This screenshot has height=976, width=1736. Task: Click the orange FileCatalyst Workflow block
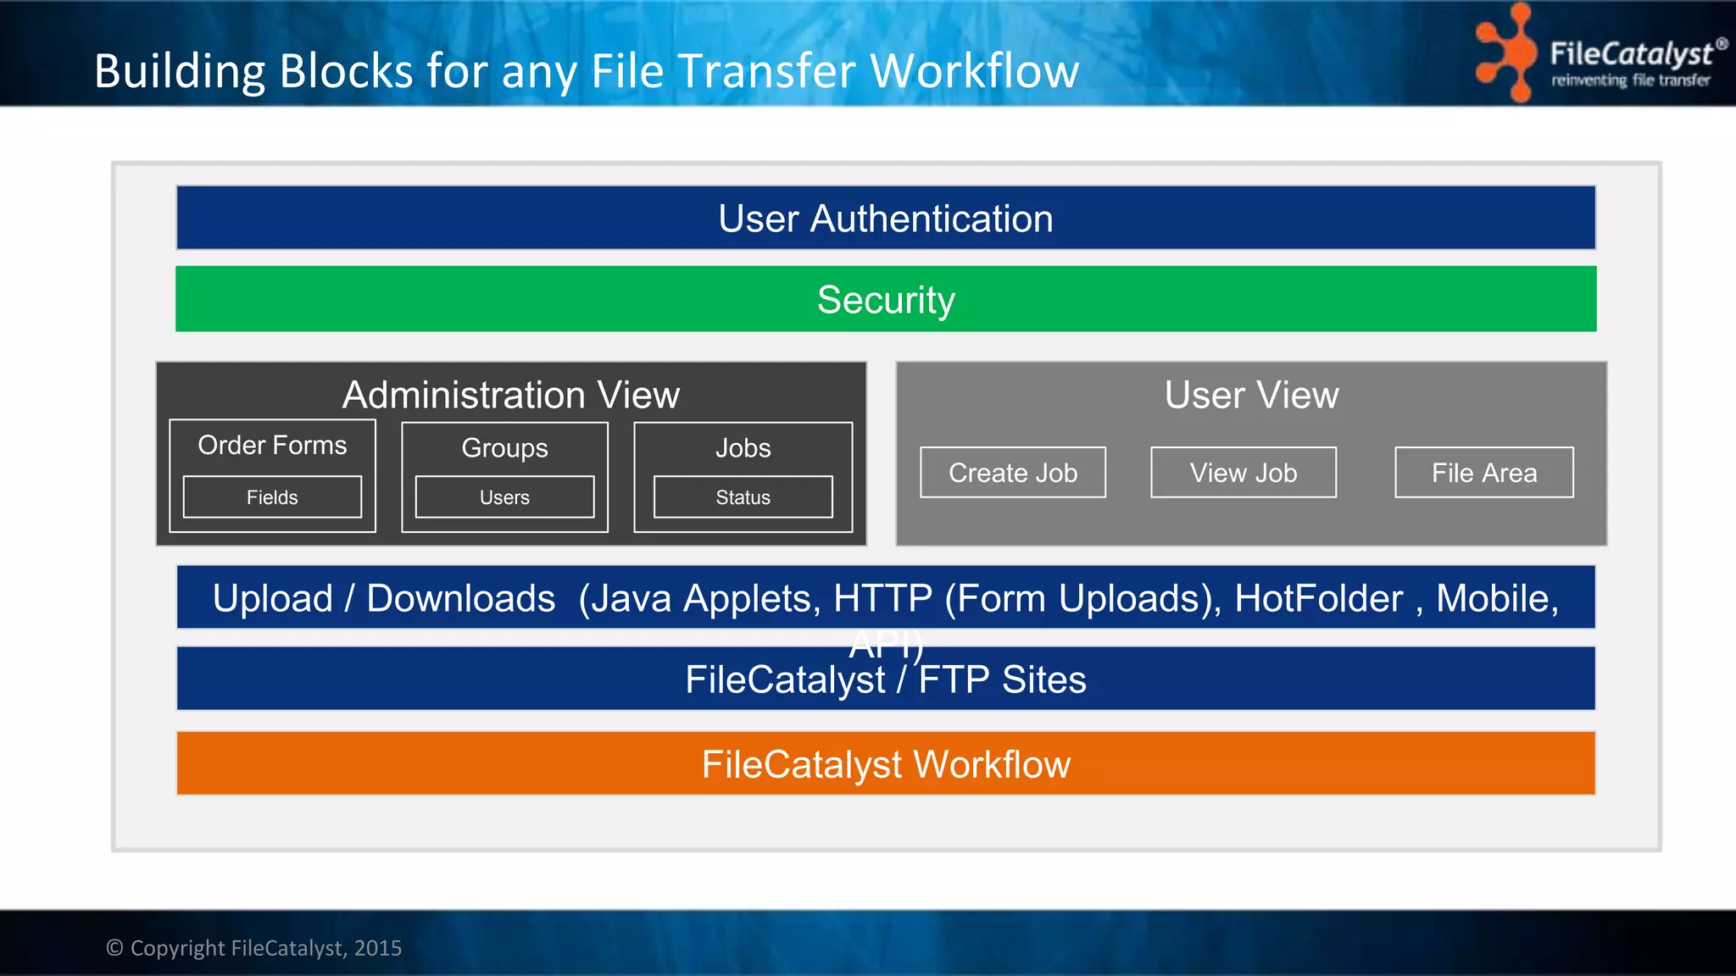point(886,763)
